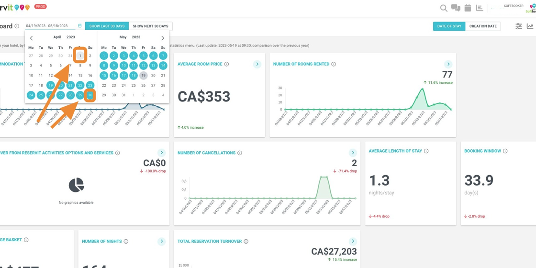Open dashboard filter sliders icon
This screenshot has width=536, height=268.
pos(519,26)
